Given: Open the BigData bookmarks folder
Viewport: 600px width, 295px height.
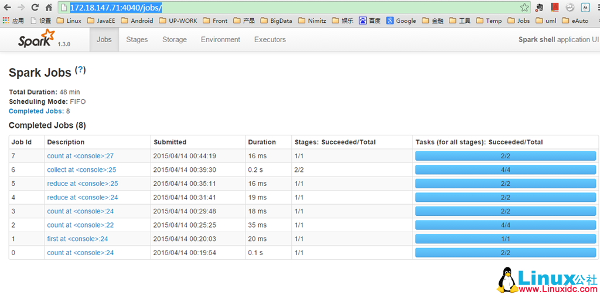Looking at the screenshot, I should point(275,21).
